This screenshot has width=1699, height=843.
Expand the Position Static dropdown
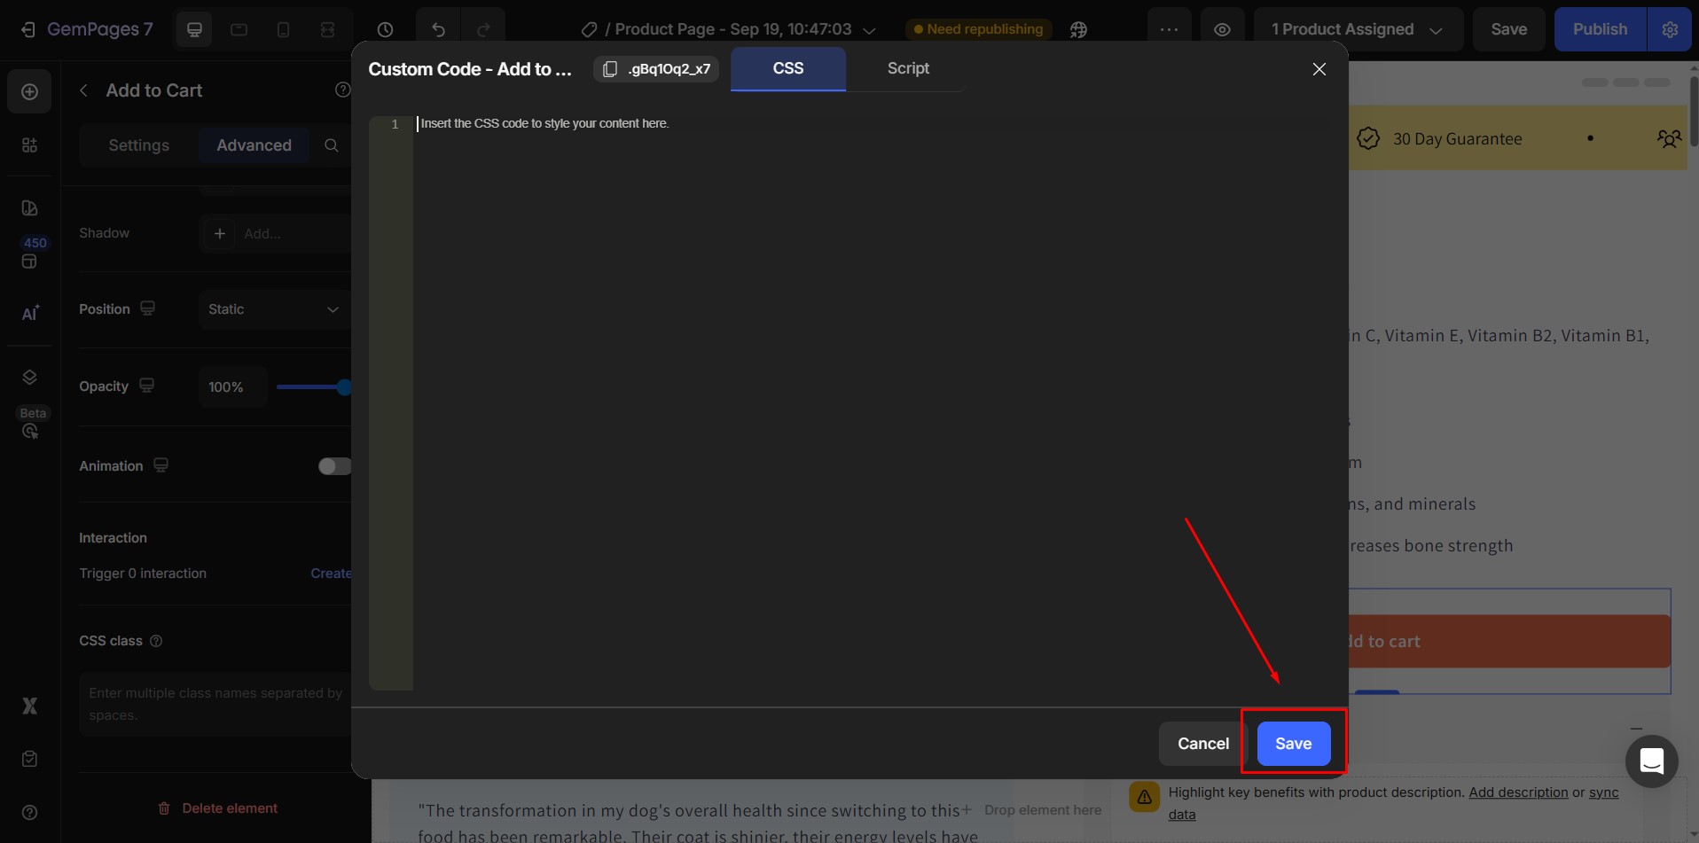273,309
